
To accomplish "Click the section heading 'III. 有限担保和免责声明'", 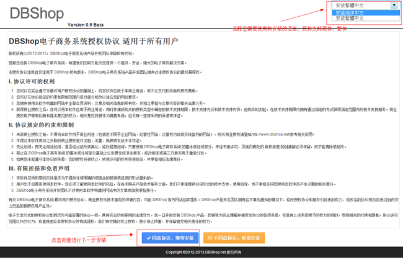I will coord(39,168).
